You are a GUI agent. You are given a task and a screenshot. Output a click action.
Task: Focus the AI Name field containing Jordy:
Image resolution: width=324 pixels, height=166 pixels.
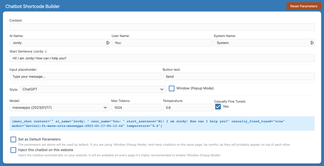[60, 43]
